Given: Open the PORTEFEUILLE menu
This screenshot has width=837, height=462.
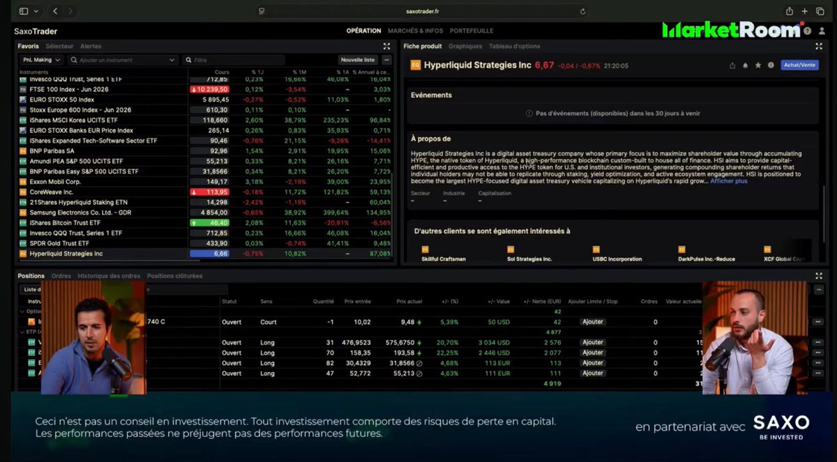Looking at the screenshot, I should tap(472, 31).
